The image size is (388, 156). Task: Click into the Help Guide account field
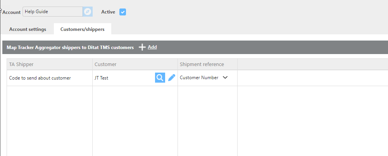(53, 12)
